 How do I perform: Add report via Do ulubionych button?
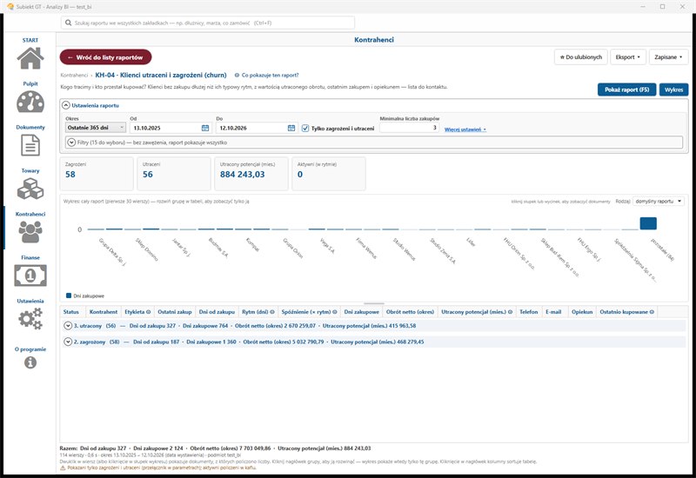581,56
